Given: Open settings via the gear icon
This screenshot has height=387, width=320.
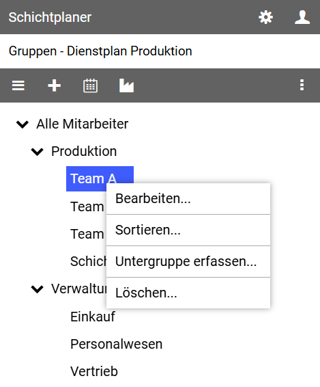Looking at the screenshot, I should (265, 17).
